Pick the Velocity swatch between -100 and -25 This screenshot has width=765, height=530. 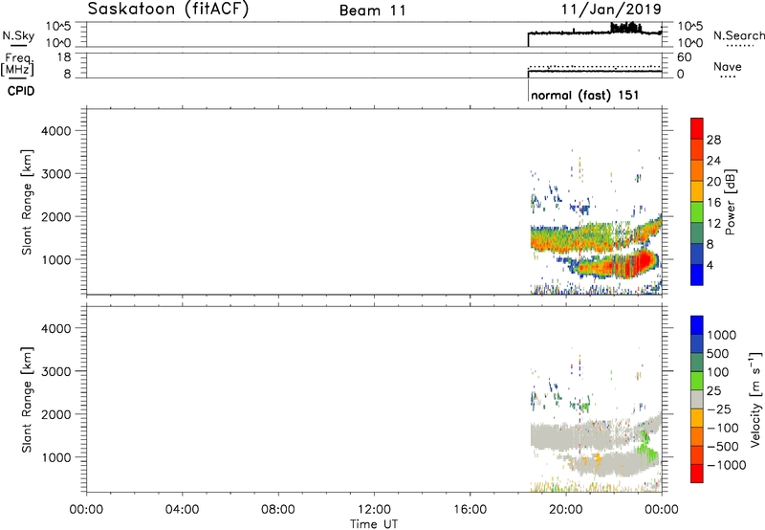pyautogui.click(x=697, y=418)
